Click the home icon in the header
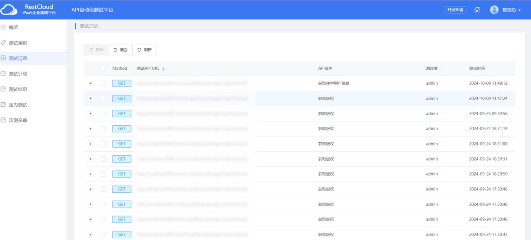 click(477, 10)
